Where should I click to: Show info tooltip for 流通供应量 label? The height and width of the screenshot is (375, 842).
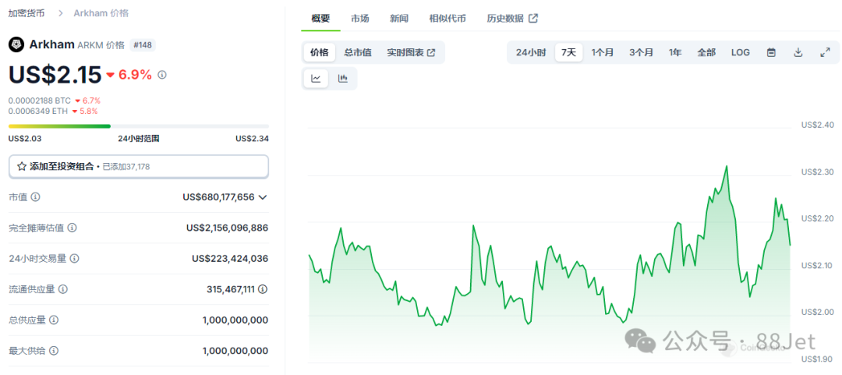63,289
